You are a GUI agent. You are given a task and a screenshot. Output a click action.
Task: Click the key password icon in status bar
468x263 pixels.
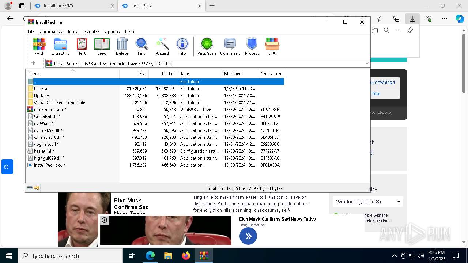(x=37, y=188)
